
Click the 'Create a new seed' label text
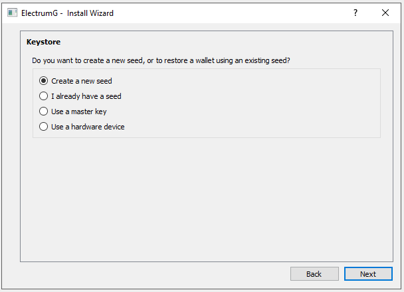tap(82, 81)
